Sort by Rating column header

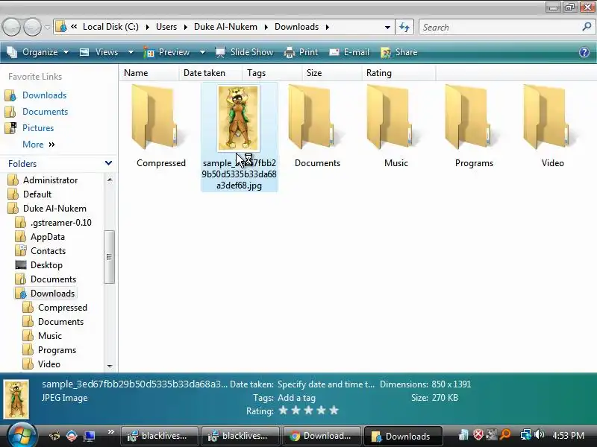[398, 73]
